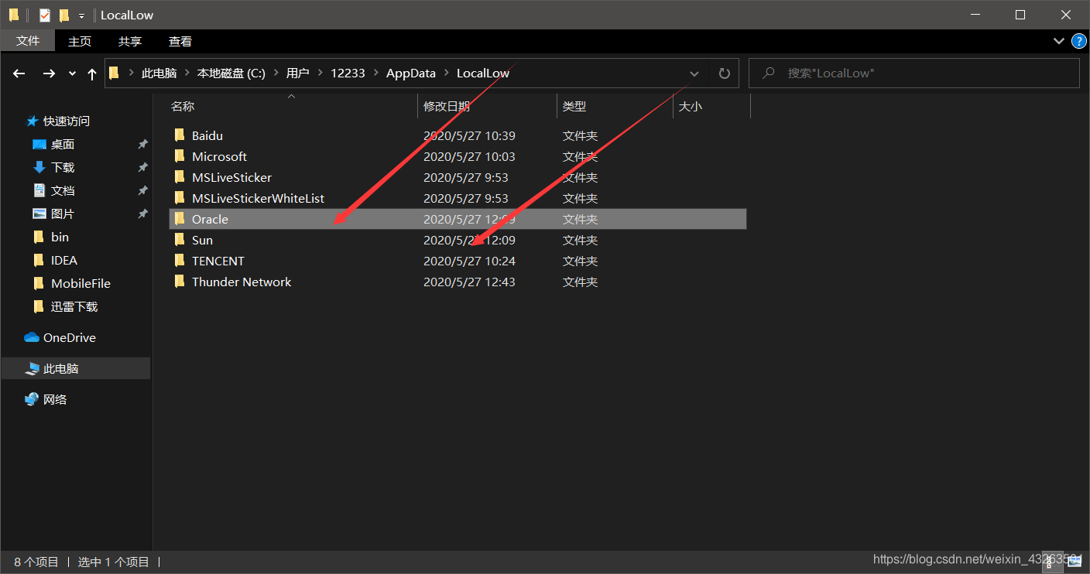The image size is (1090, 574).
Task: Click the Back navigation arrow
Action: pyautogui.click(x=19, y=73)
